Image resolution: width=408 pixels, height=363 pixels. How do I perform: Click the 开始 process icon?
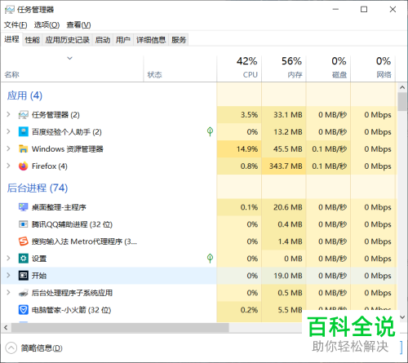point(23,276)
